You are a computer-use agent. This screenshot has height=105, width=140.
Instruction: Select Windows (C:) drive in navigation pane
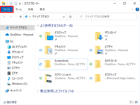[x=17, y=84]
